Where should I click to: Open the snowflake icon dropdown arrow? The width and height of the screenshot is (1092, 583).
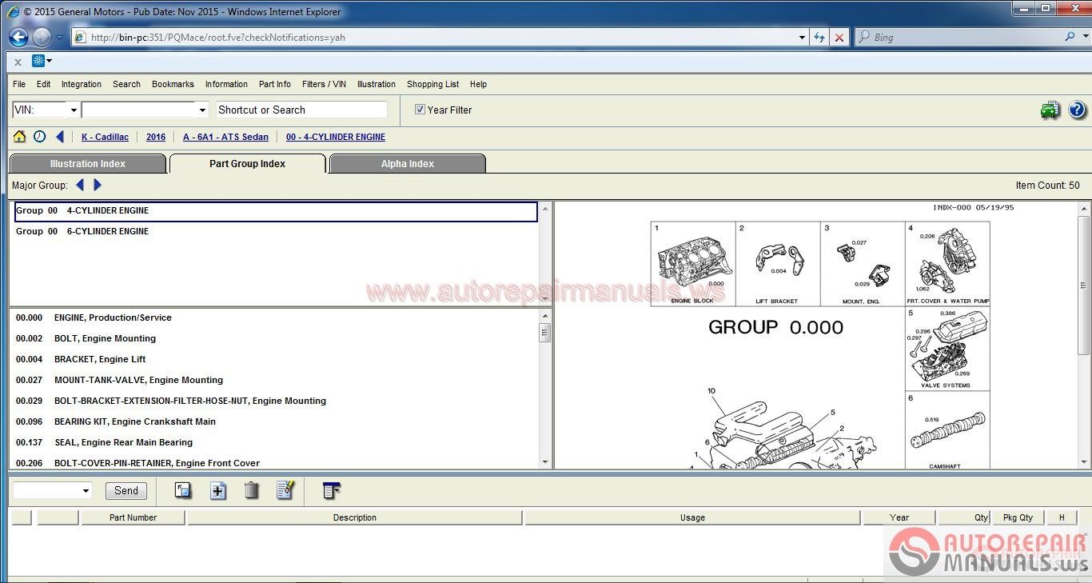(x=50, y=61)
